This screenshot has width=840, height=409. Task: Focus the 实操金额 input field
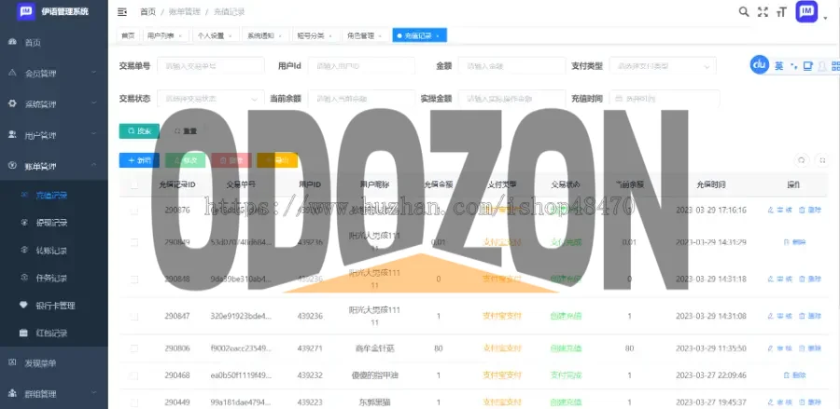tap(511, 99)
